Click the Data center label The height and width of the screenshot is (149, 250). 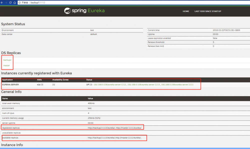pyautogui.click(x=7, y=34)
